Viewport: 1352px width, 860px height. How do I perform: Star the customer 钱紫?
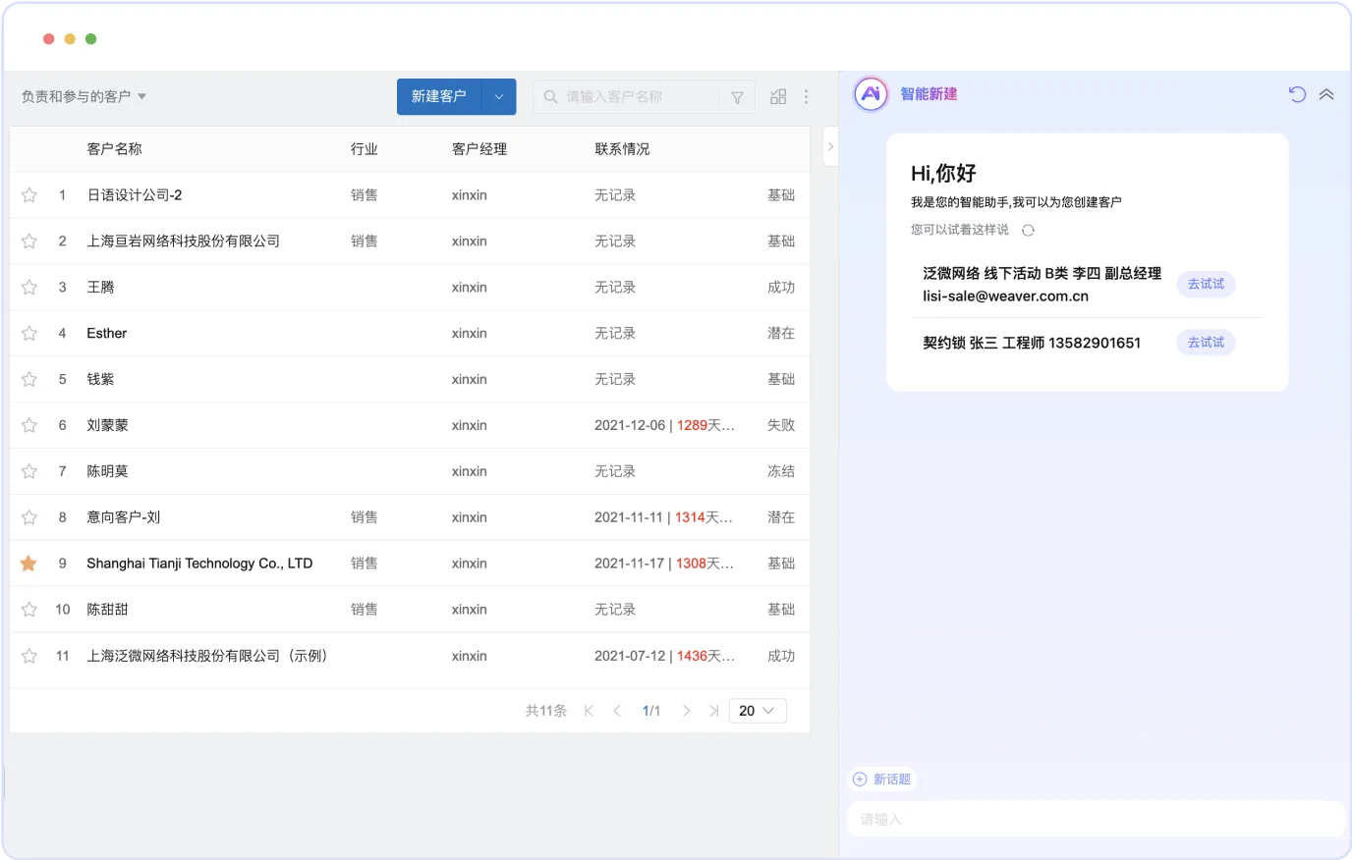click(29, 380)
